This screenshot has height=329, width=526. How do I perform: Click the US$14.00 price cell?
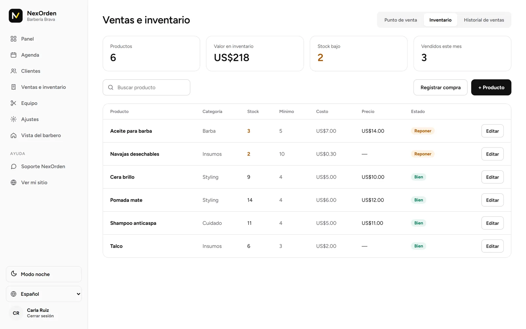pyautogui.click(x=373, y=131)
